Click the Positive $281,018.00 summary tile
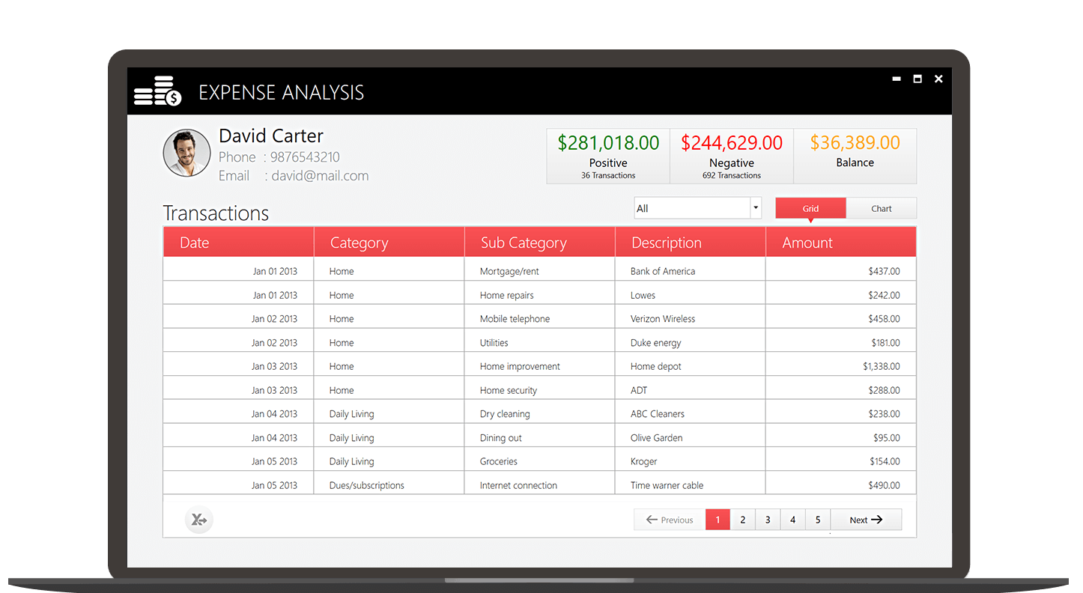 coord(608,156)
